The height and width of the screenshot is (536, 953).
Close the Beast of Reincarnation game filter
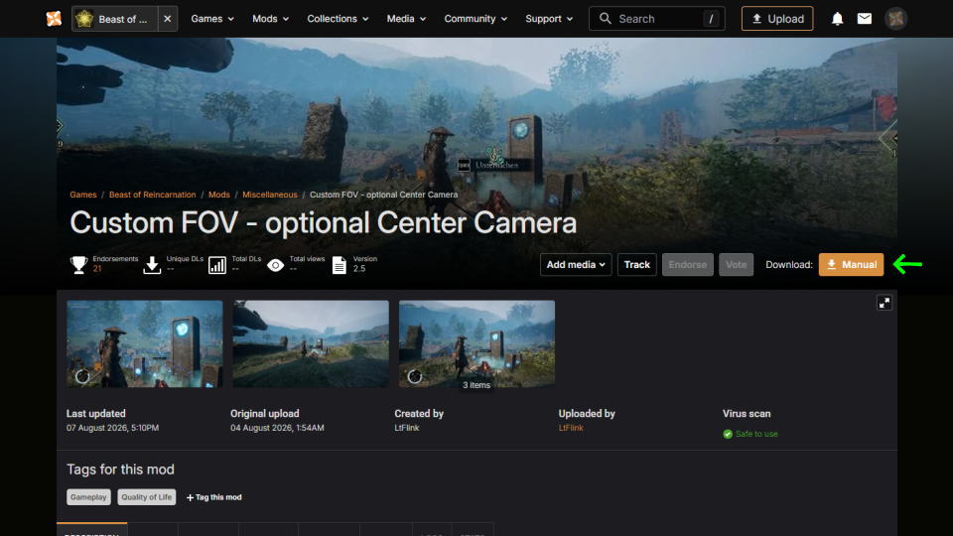(167, 19)
